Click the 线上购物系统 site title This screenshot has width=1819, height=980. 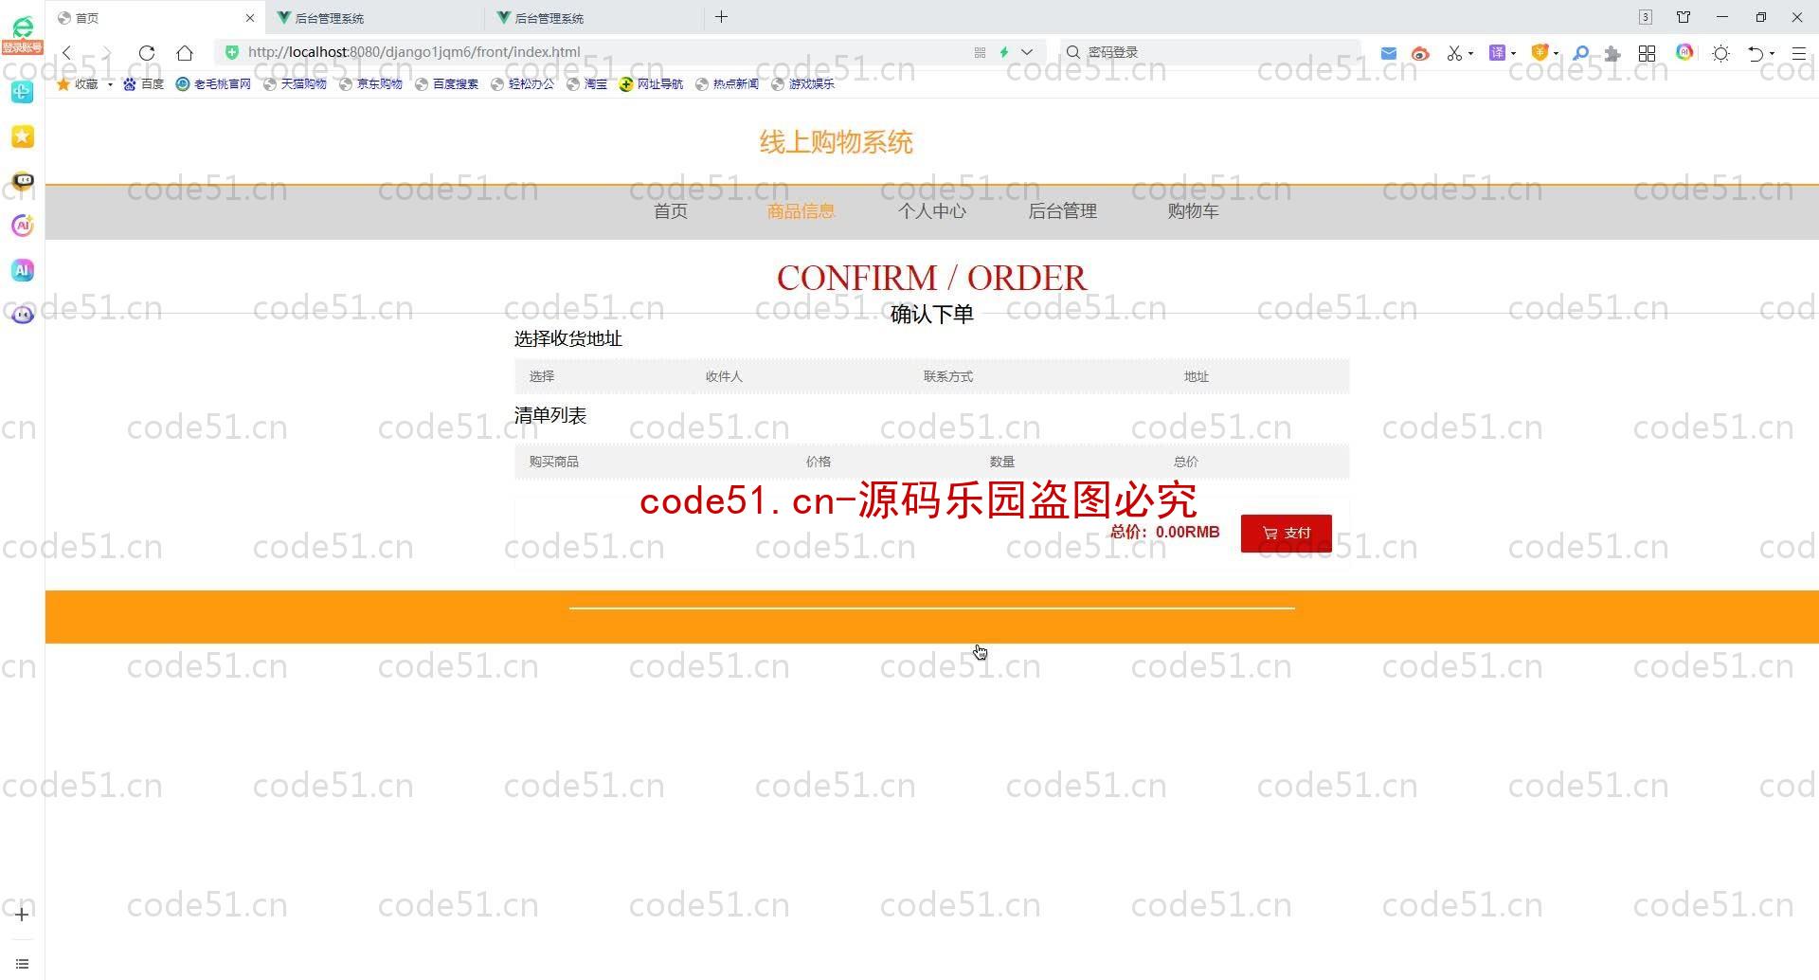[836, 142]
